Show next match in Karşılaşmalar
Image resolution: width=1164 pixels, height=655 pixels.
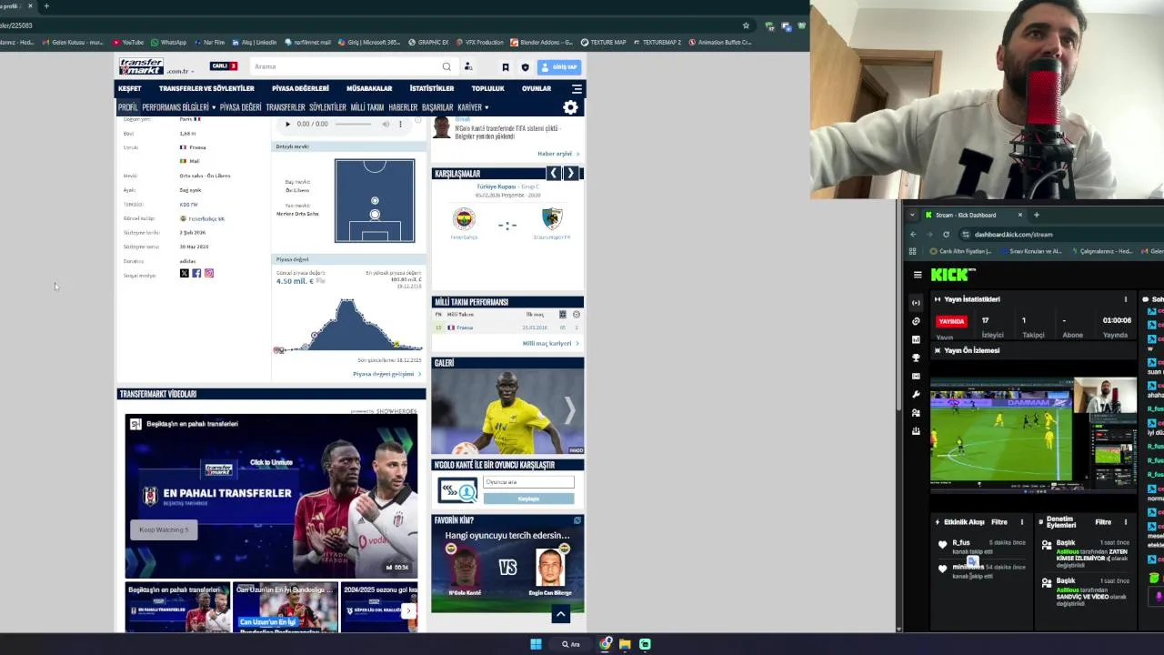[x=570, y=173]
